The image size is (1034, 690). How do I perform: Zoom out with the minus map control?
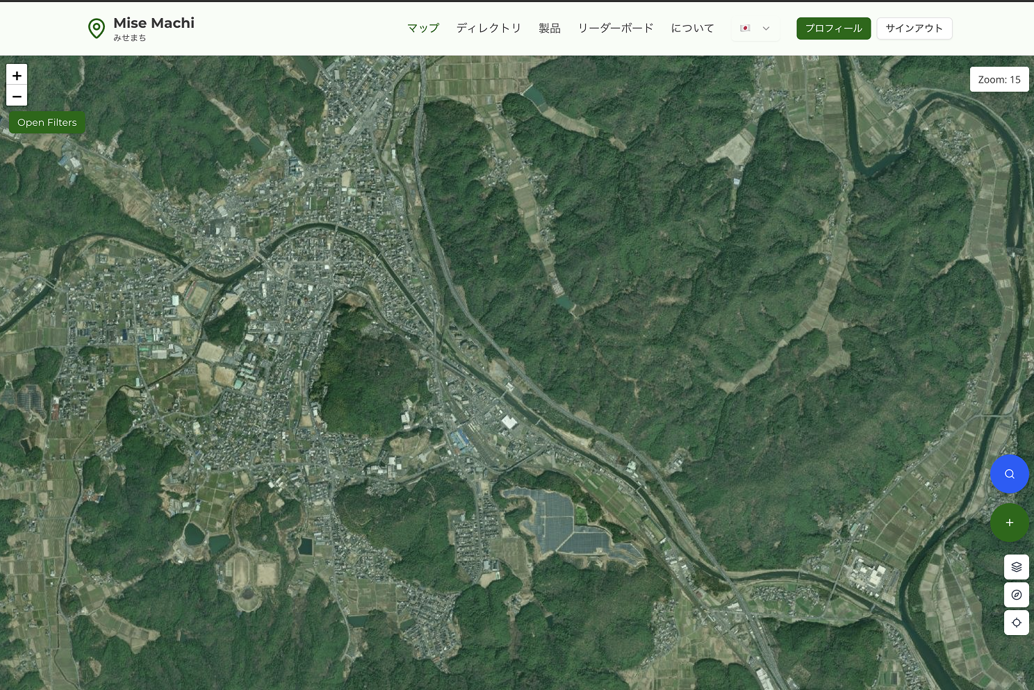(x=17, y=97)
